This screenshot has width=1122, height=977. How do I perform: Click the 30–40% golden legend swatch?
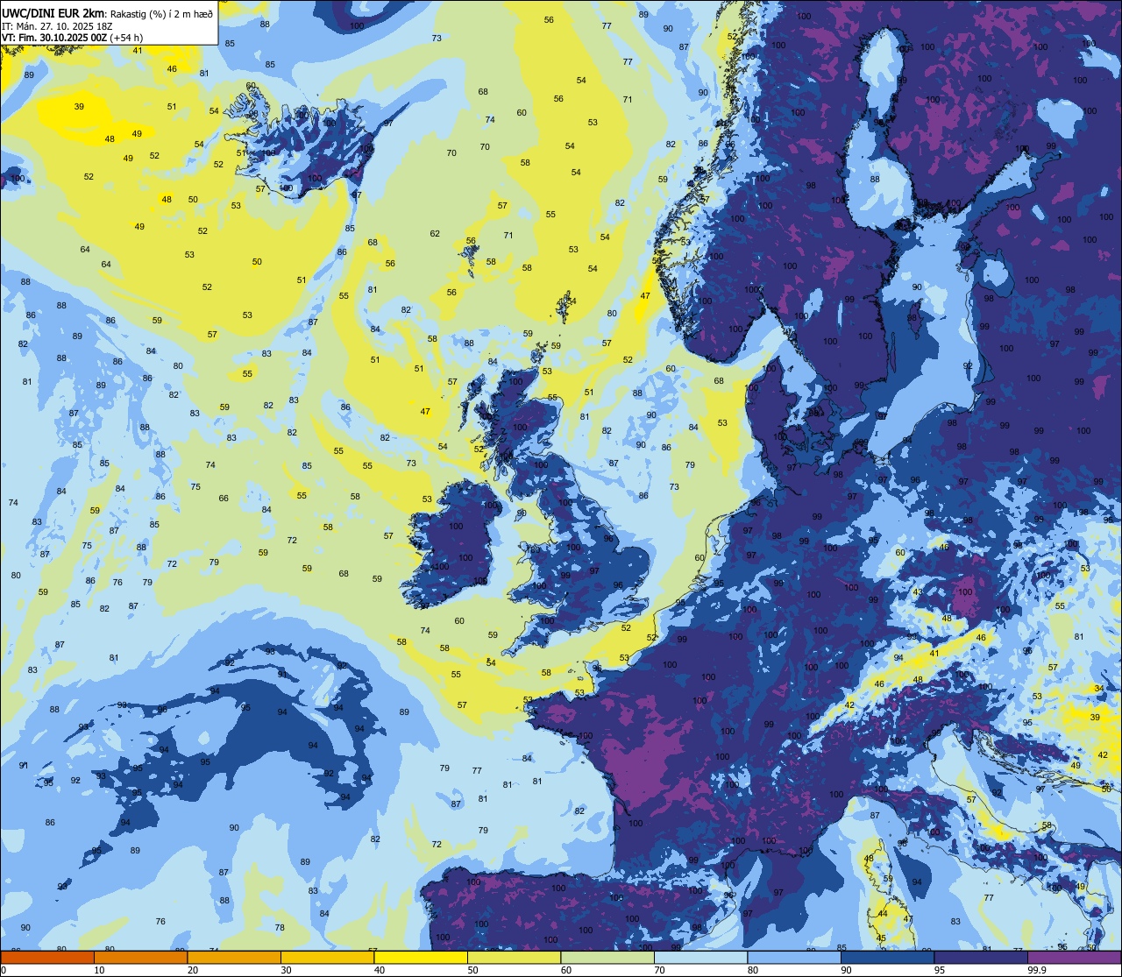pos(327,957)
